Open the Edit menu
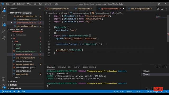 pos(13,4)
